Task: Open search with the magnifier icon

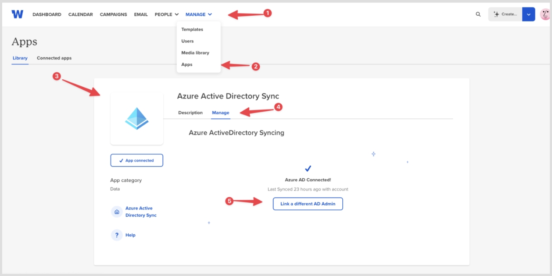Action: pyautogui.click(x=478, y=14)
